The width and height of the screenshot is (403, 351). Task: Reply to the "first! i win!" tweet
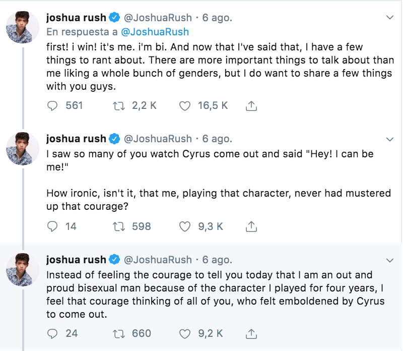(x=53, y=105)
